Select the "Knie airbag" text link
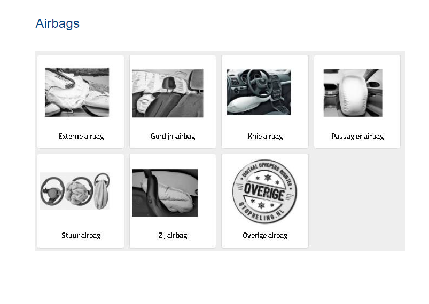This screenshot has height=304, width=429. [x=266, y=137]
